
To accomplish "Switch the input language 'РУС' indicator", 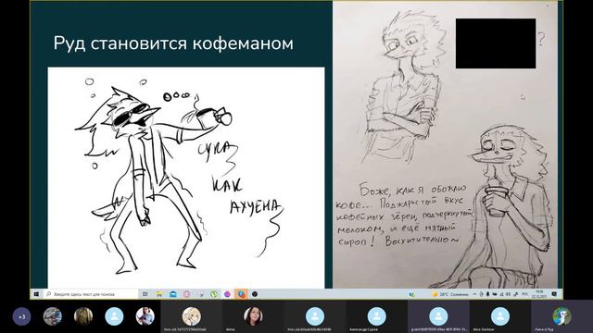I will point(525,294).
